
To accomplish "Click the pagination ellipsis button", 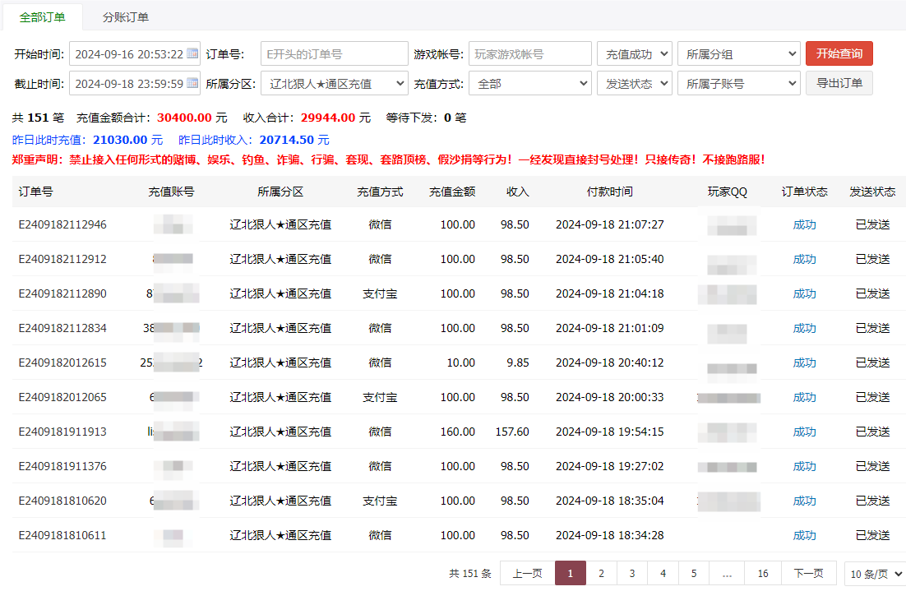I will click(x=727, y=573).
